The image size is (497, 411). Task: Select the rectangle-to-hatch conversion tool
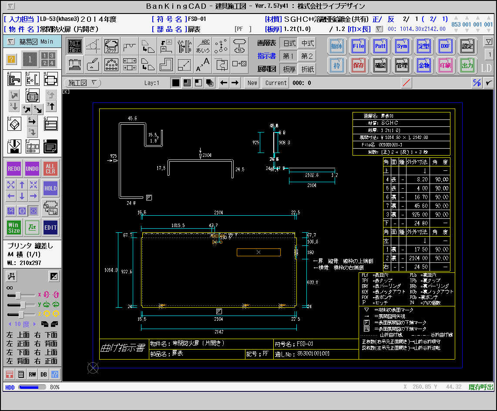[239, 65]
